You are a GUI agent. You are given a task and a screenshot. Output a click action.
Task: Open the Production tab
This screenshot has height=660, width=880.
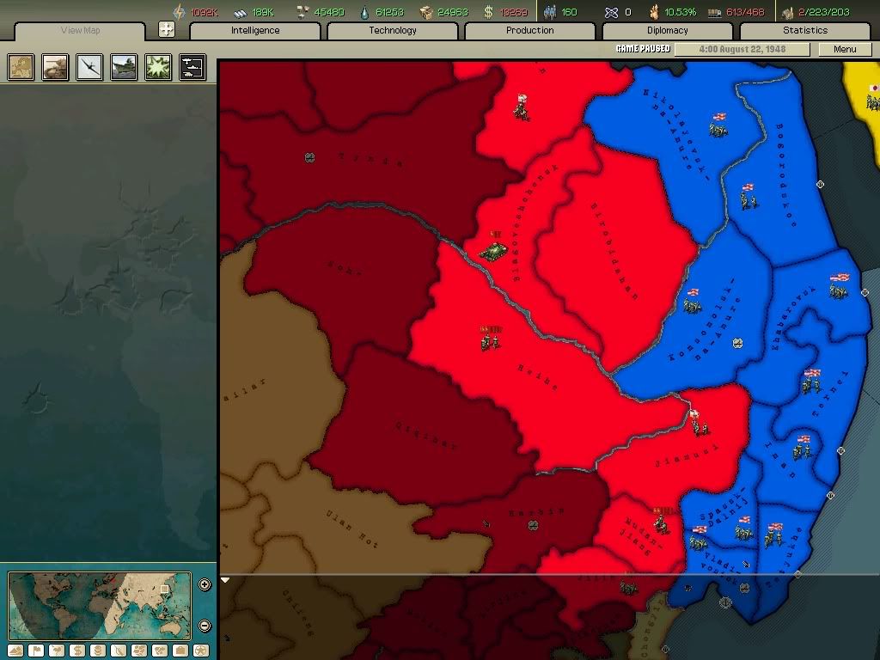(529, 30)
